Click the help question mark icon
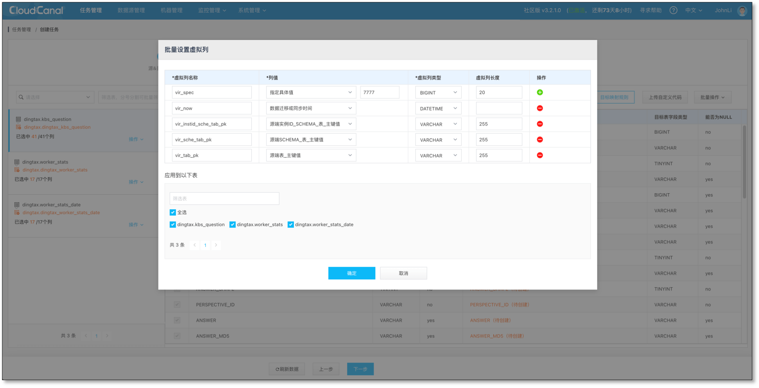Screen dimensions: 759x388 click(x=673, y=11)
